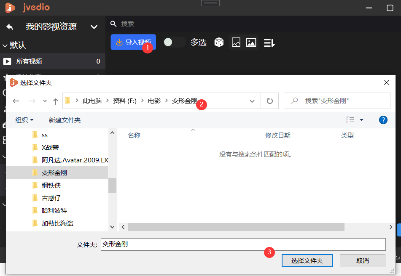Go up one folder level
This screenshot has height=276, width=401.
coord(56,101)
